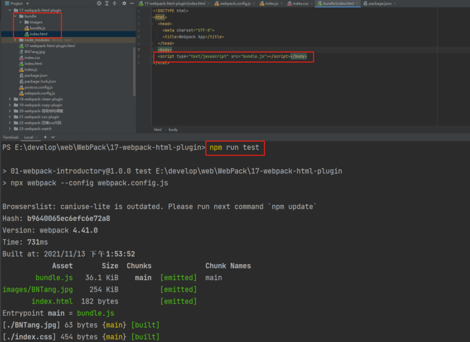Select index.css in the project tree
The width and height of the screenshot is (470, 342).
(x=32, y=58)
